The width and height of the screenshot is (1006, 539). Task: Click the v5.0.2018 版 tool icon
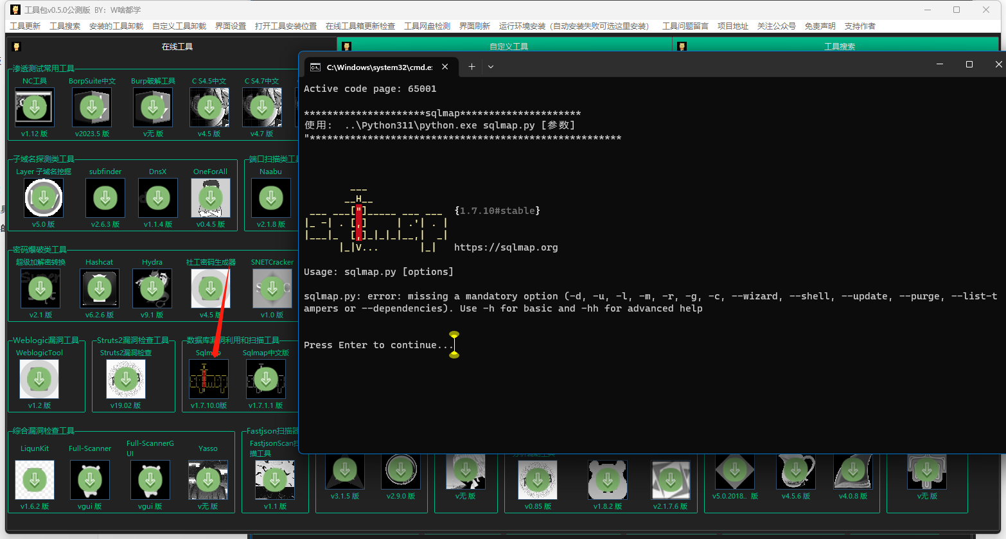coord(735,472)
